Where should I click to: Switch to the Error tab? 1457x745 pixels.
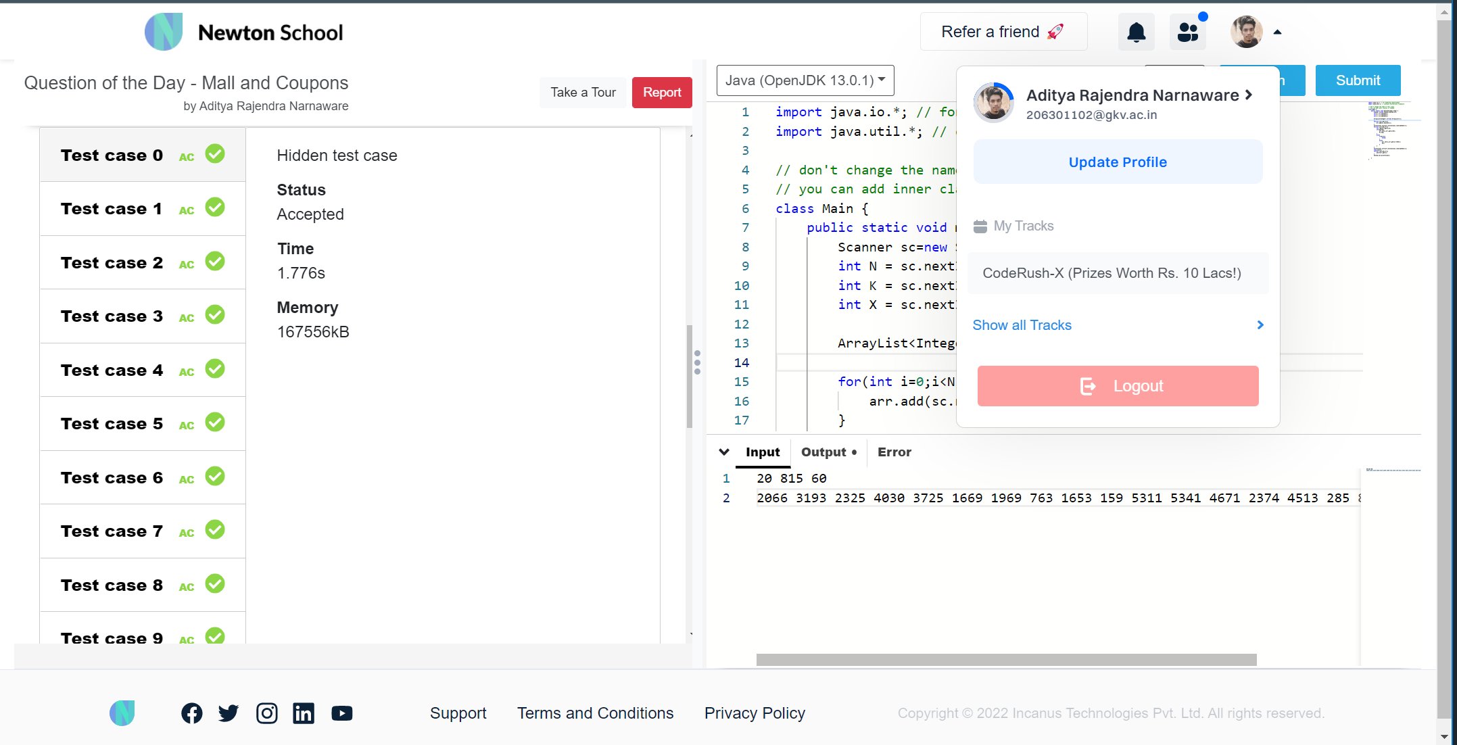click(894, 452)
